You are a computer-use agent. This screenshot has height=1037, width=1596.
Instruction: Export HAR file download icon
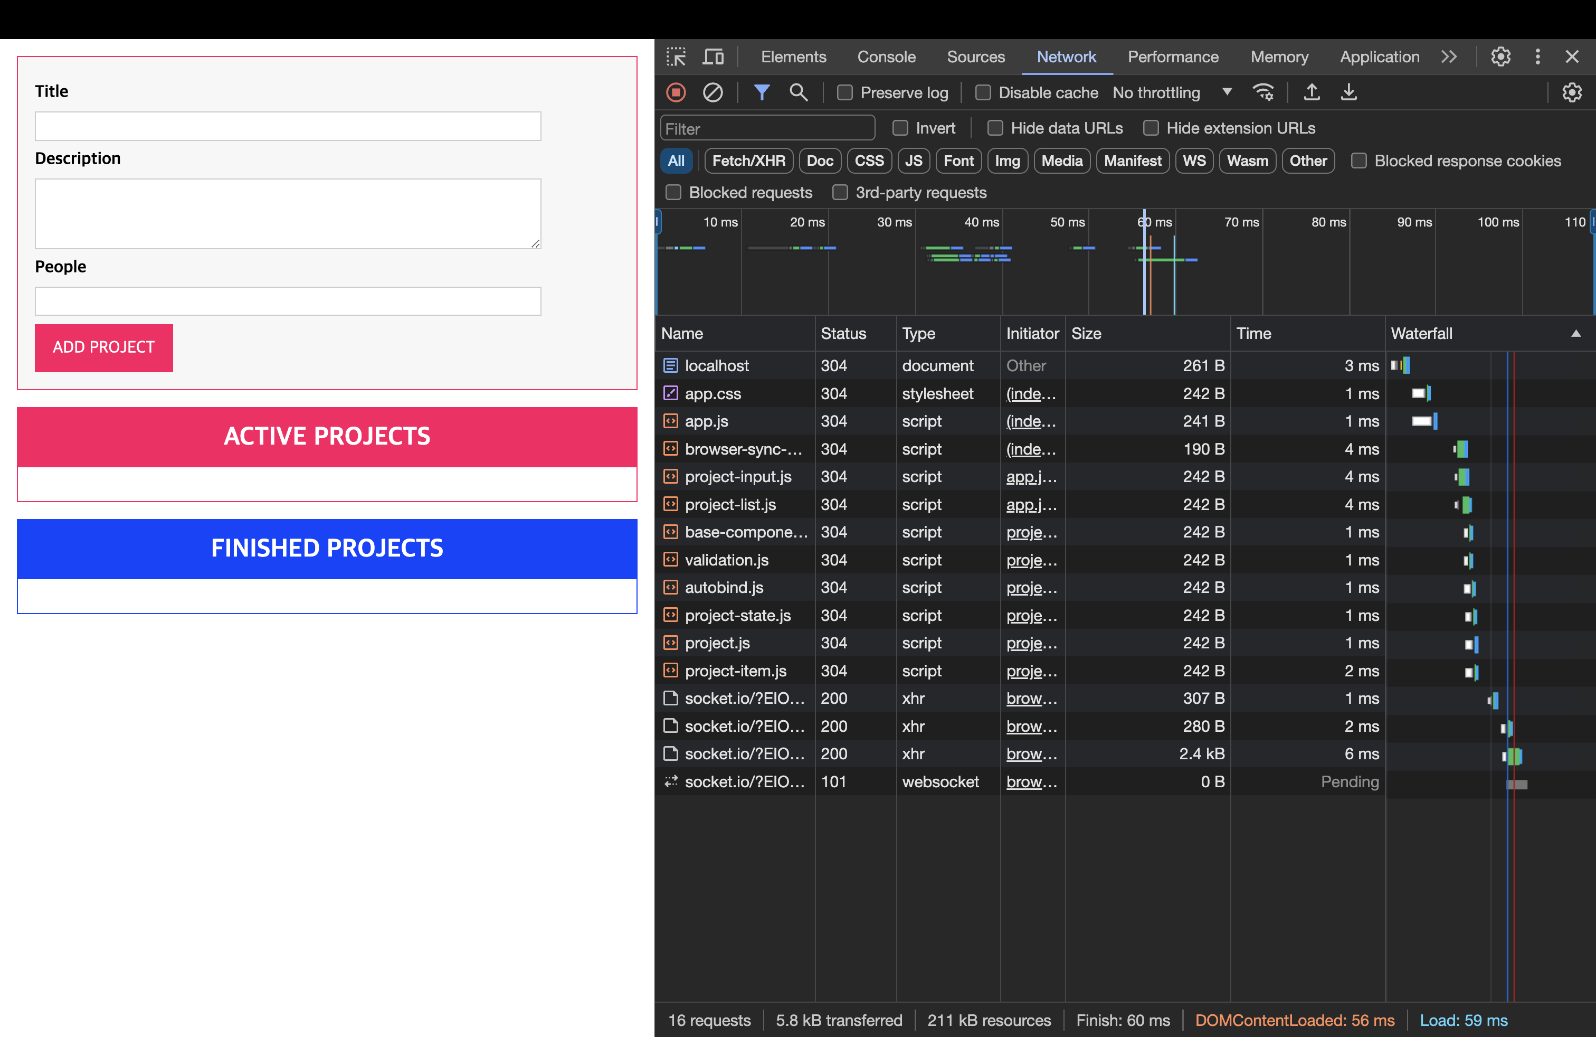click(1348, 92)
